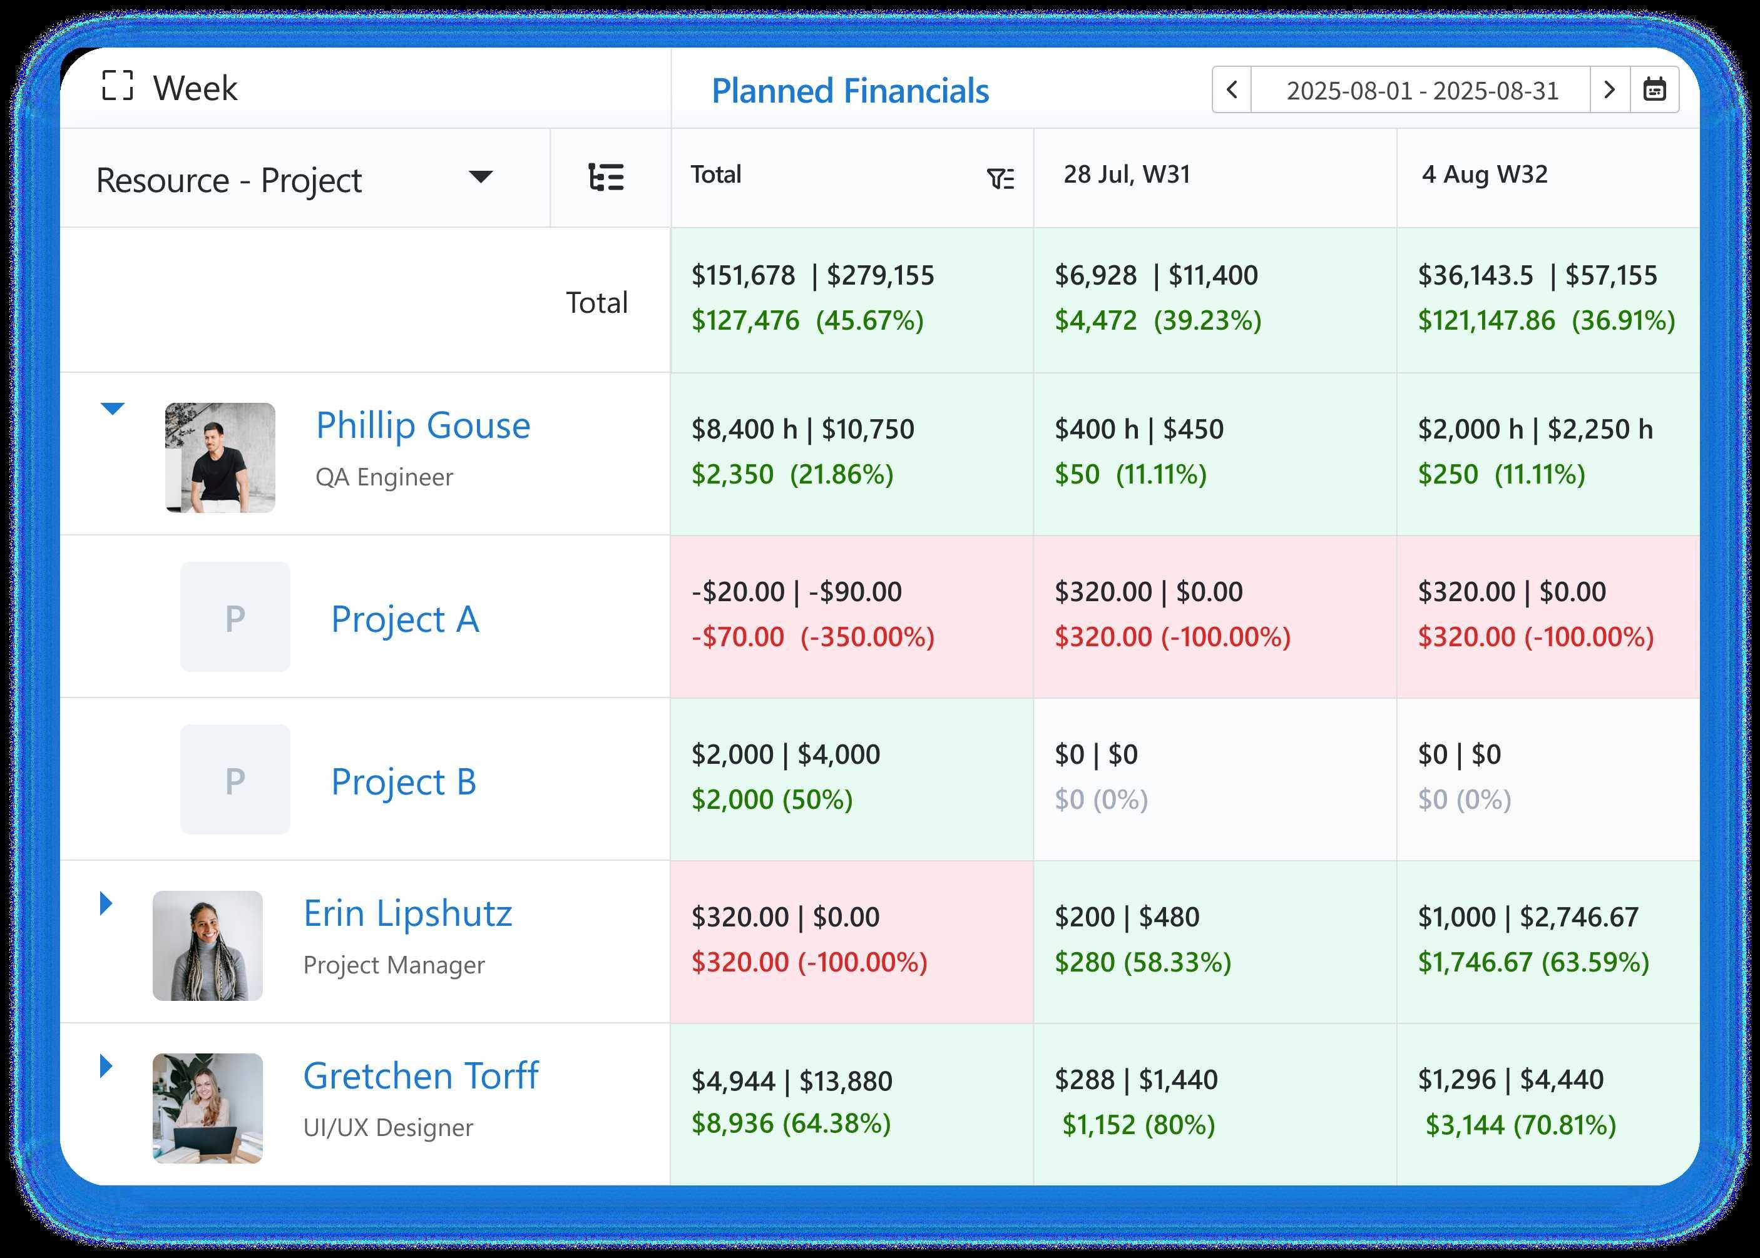1760x1258 pixels.
Task: Go to previous date range arrow
Action: pos(1232,90)
